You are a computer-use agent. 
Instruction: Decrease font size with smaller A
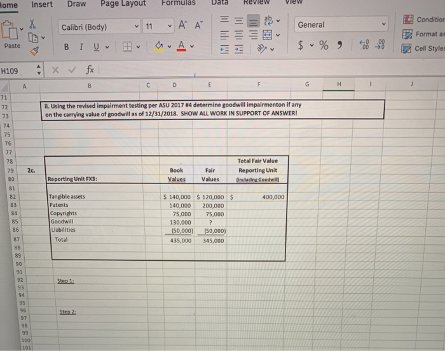(x=199, y=25)
